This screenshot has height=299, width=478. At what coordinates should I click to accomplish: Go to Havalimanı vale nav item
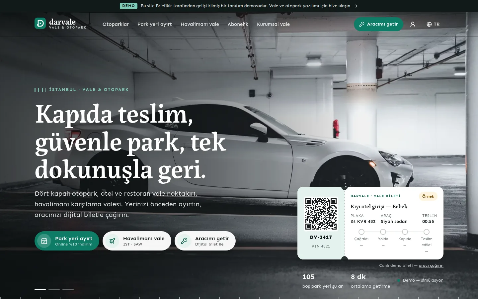(x=200, y=24)
